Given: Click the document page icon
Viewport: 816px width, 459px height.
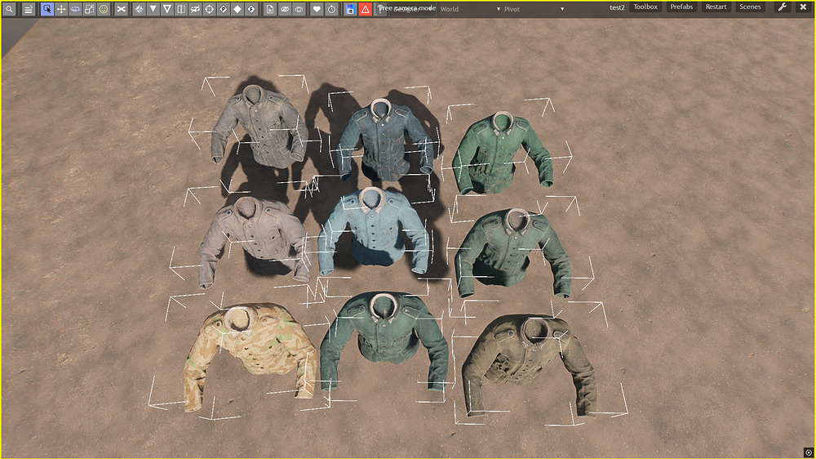Looking at the screenshot, I should click(x=269, y=9).
